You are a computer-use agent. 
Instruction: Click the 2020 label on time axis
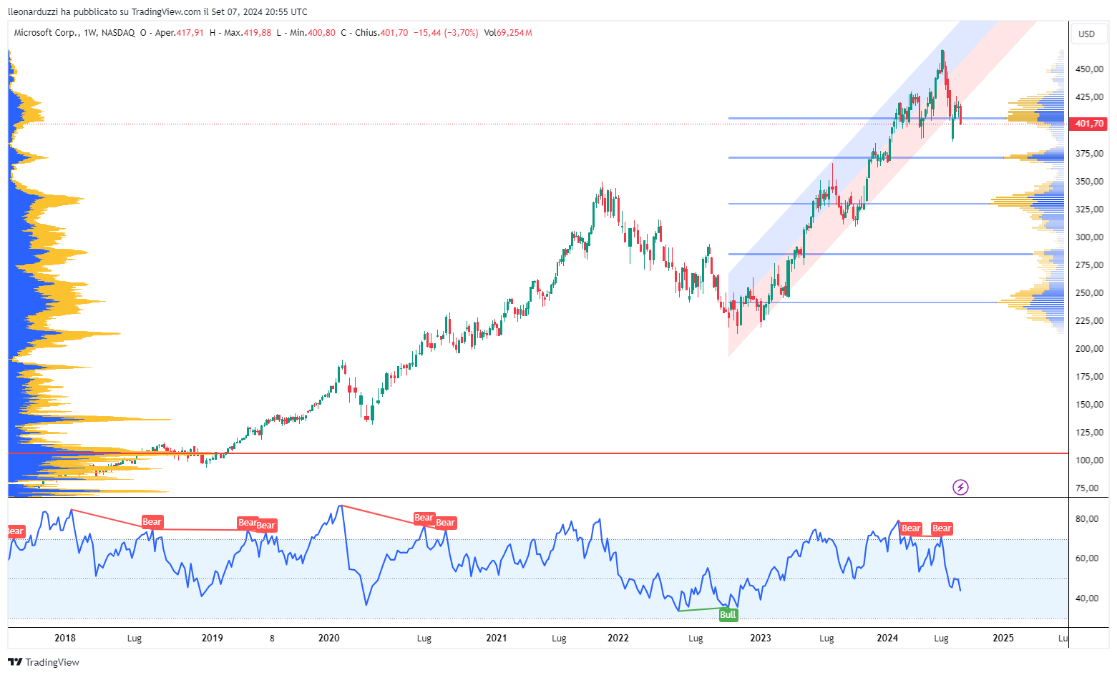pyautogui.click(x=328, y=639)
